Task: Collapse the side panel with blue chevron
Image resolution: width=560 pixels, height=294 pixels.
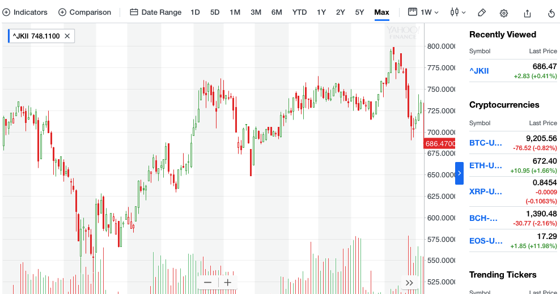Action: 459,173
